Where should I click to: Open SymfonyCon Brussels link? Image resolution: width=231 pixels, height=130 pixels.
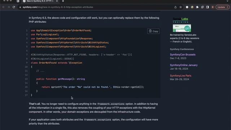(x=183, y=55)
